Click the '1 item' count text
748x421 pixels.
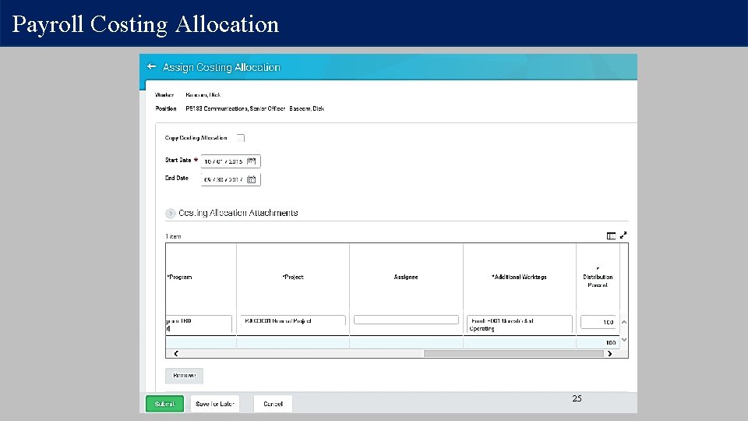click(x=173, y=236)
